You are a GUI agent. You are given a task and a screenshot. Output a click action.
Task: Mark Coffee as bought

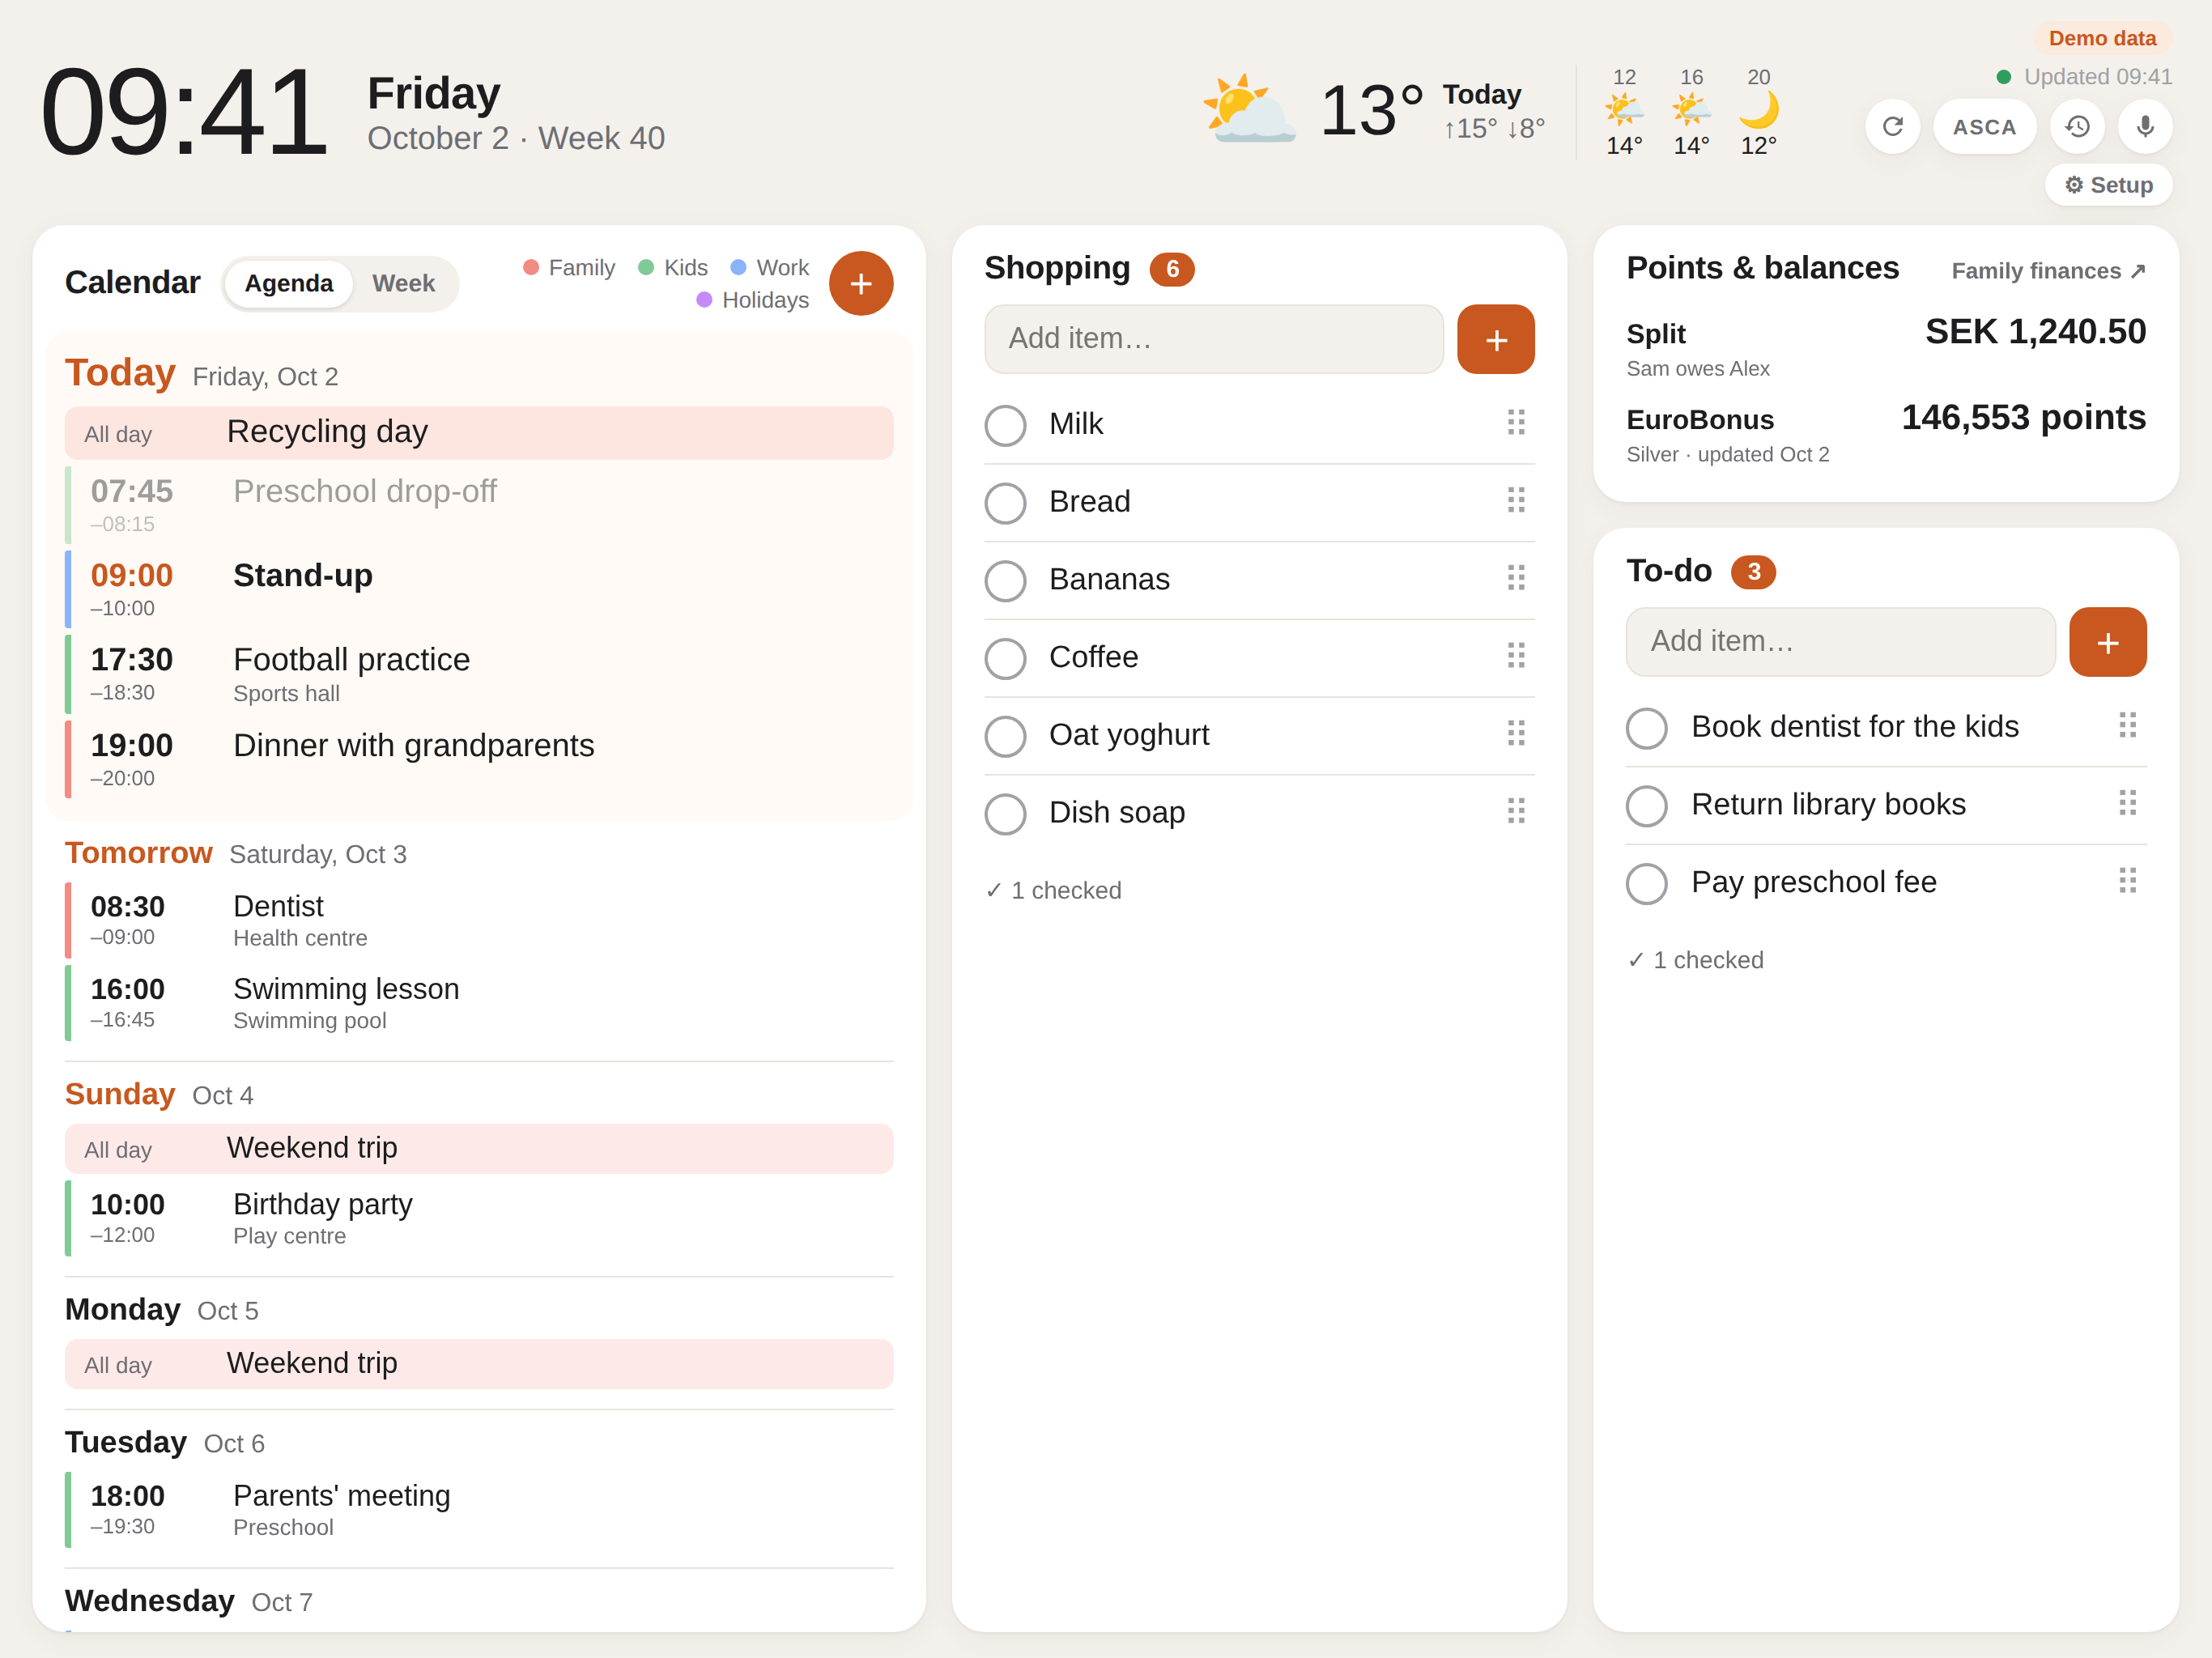[1005, 658]
